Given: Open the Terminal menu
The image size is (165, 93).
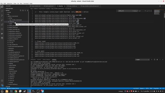Looking at the screenshot, I should (x=26, y=3).
